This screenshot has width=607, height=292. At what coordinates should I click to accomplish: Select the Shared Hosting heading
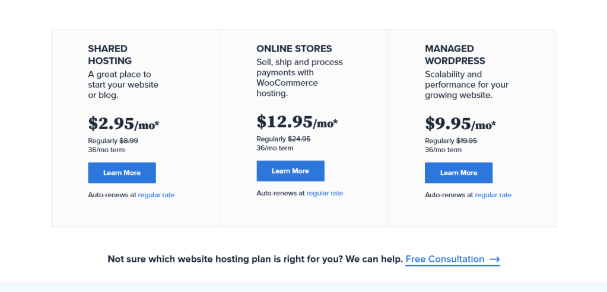(110, 54)
